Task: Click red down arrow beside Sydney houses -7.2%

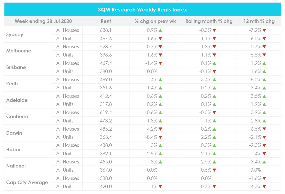Action: coord(264,30)
